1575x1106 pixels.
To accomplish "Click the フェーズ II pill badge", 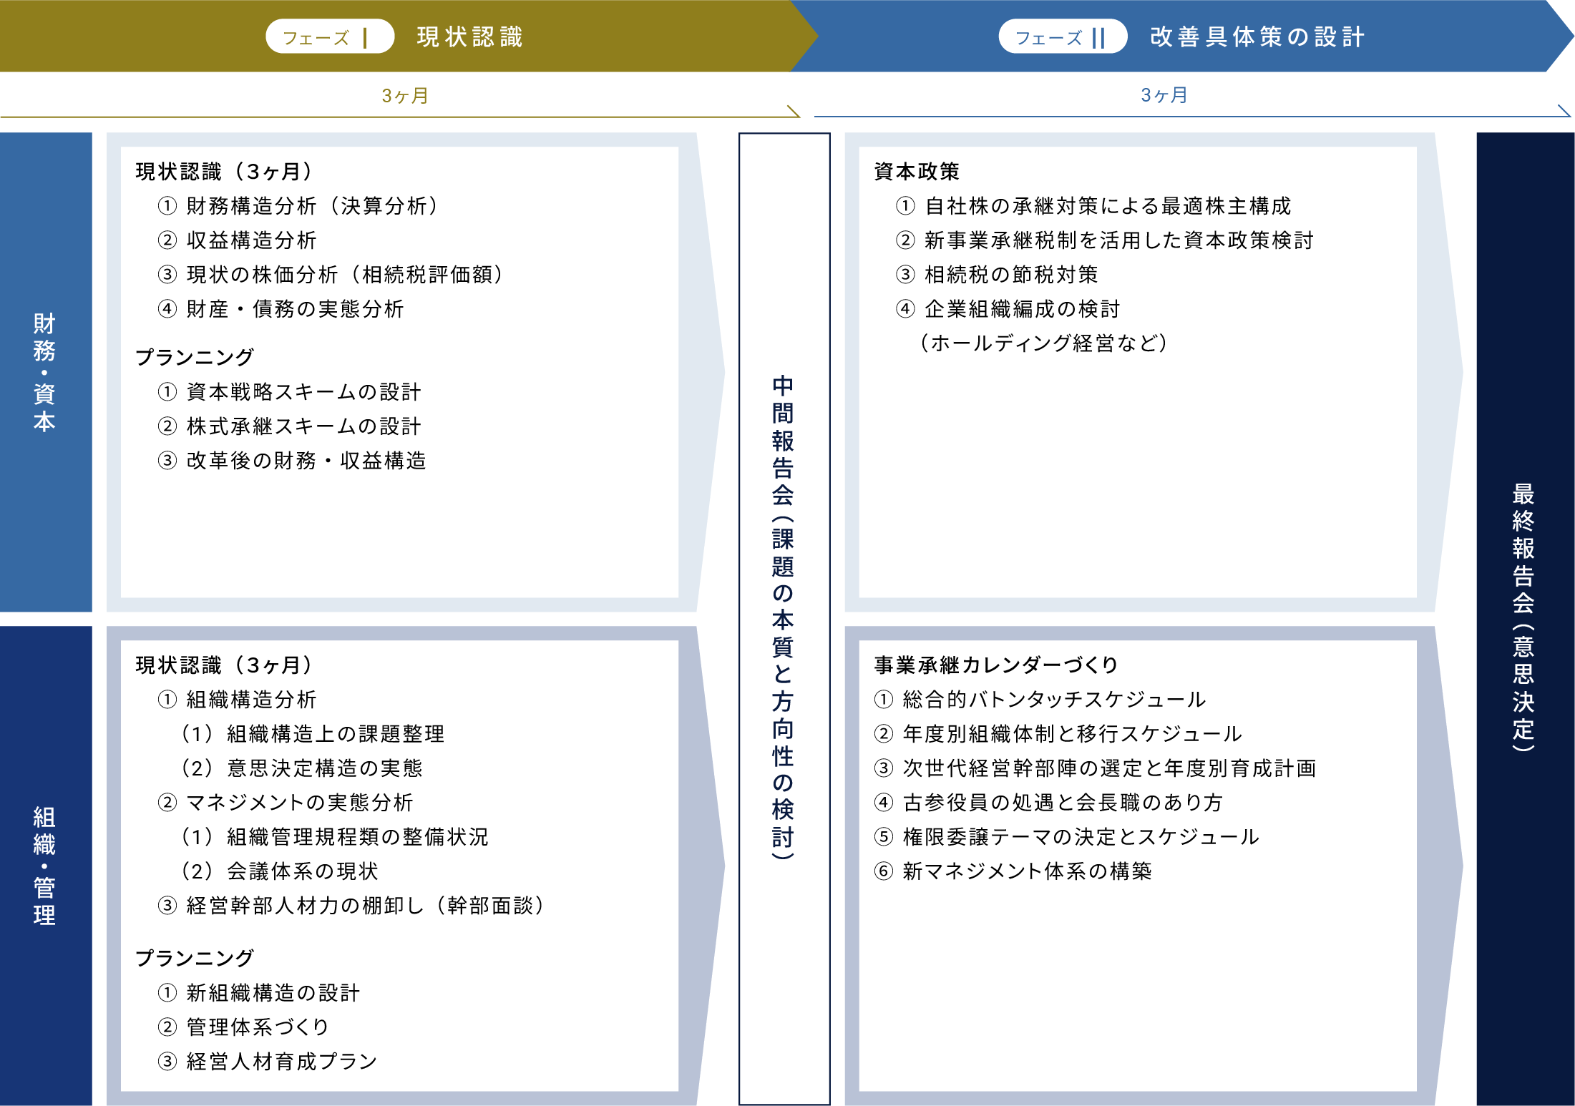I will 1062,36.
